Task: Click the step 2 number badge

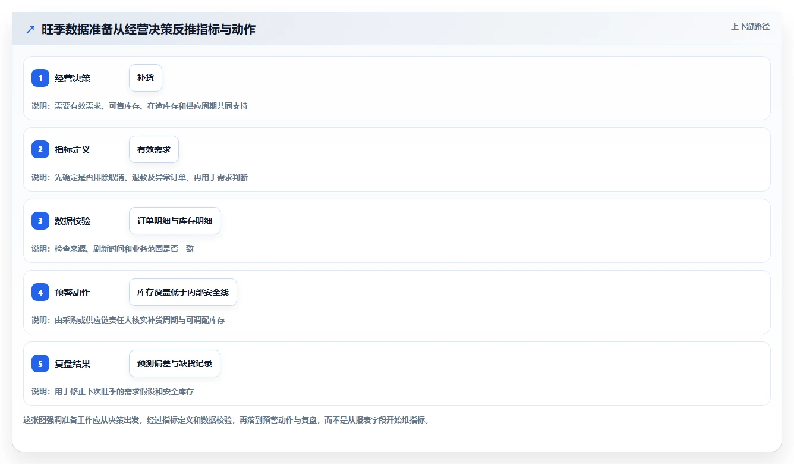Action: (40, 149)
